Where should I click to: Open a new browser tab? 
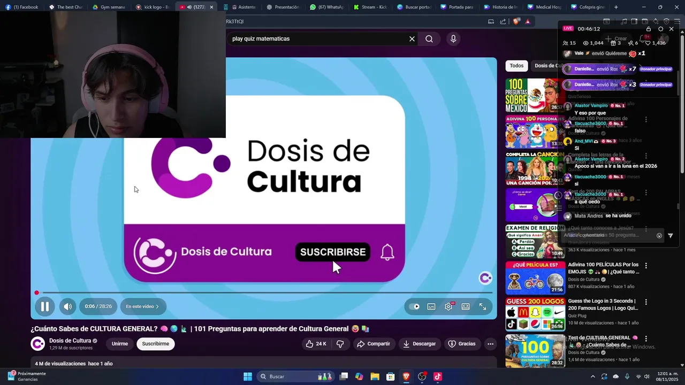(616, 7)
